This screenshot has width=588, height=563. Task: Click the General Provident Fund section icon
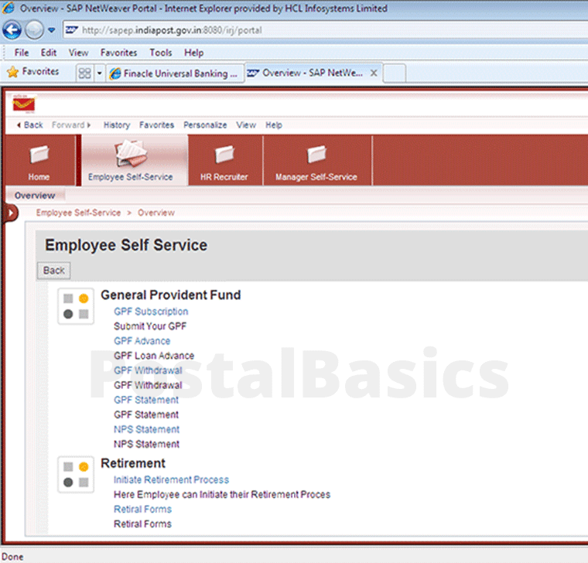(x=76, y=306)
